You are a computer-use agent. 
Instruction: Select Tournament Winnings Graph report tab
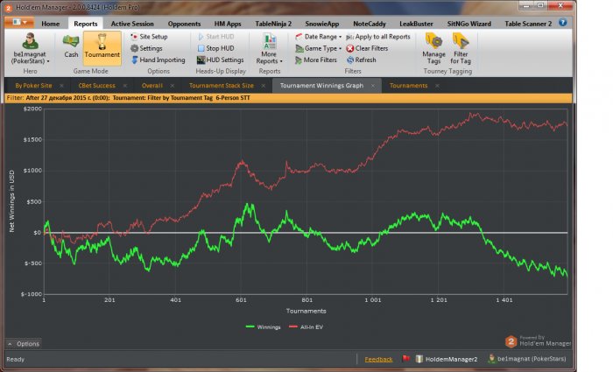pos(321,86)
